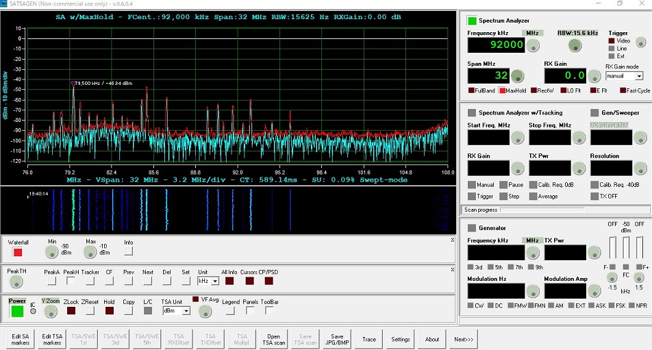Click the green Power button
Screen dimensions: 652x350
pyautogui.click(x=17, y=312)
